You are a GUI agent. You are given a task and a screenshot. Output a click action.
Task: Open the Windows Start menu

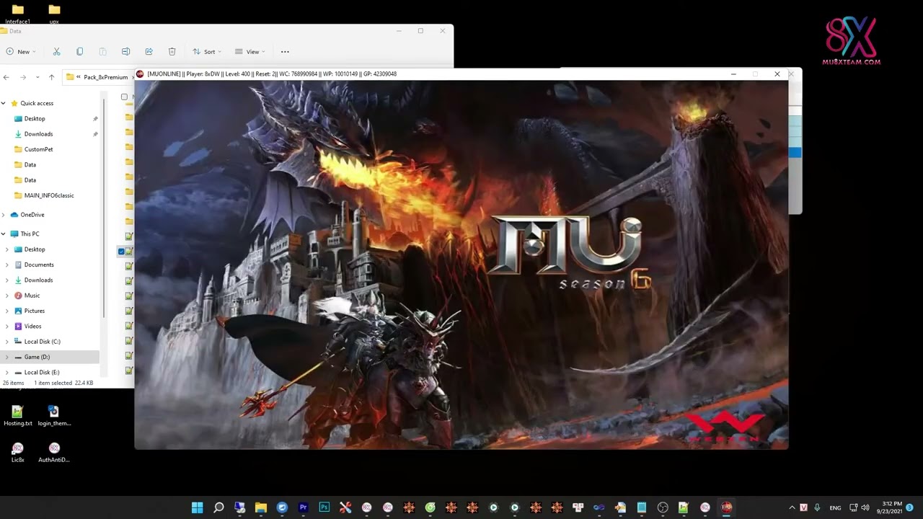pos(197,507)
